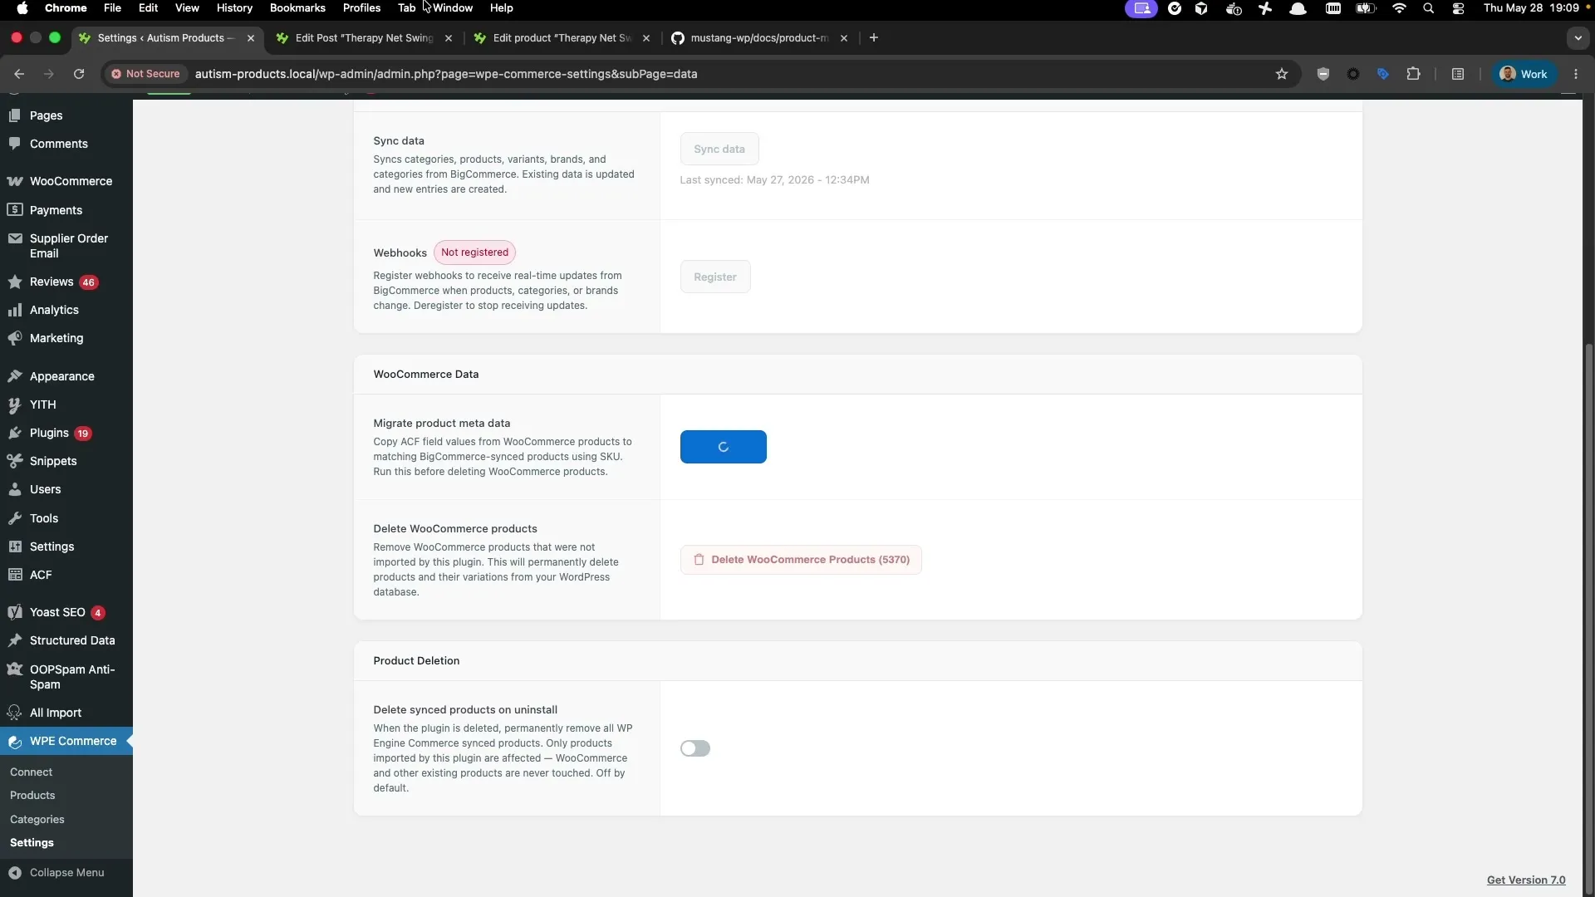Open the Settings sliders icon in sidebar
1595x897 pixels.
(15, 547)
